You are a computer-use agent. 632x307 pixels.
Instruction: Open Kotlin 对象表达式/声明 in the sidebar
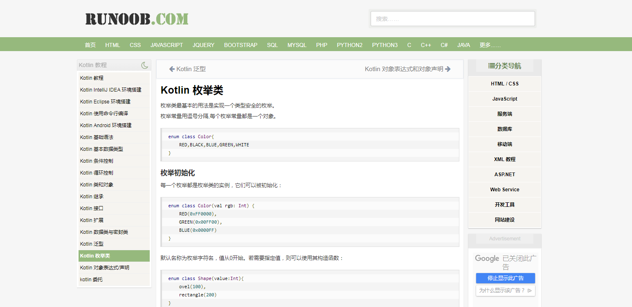(x=114, y=268)
